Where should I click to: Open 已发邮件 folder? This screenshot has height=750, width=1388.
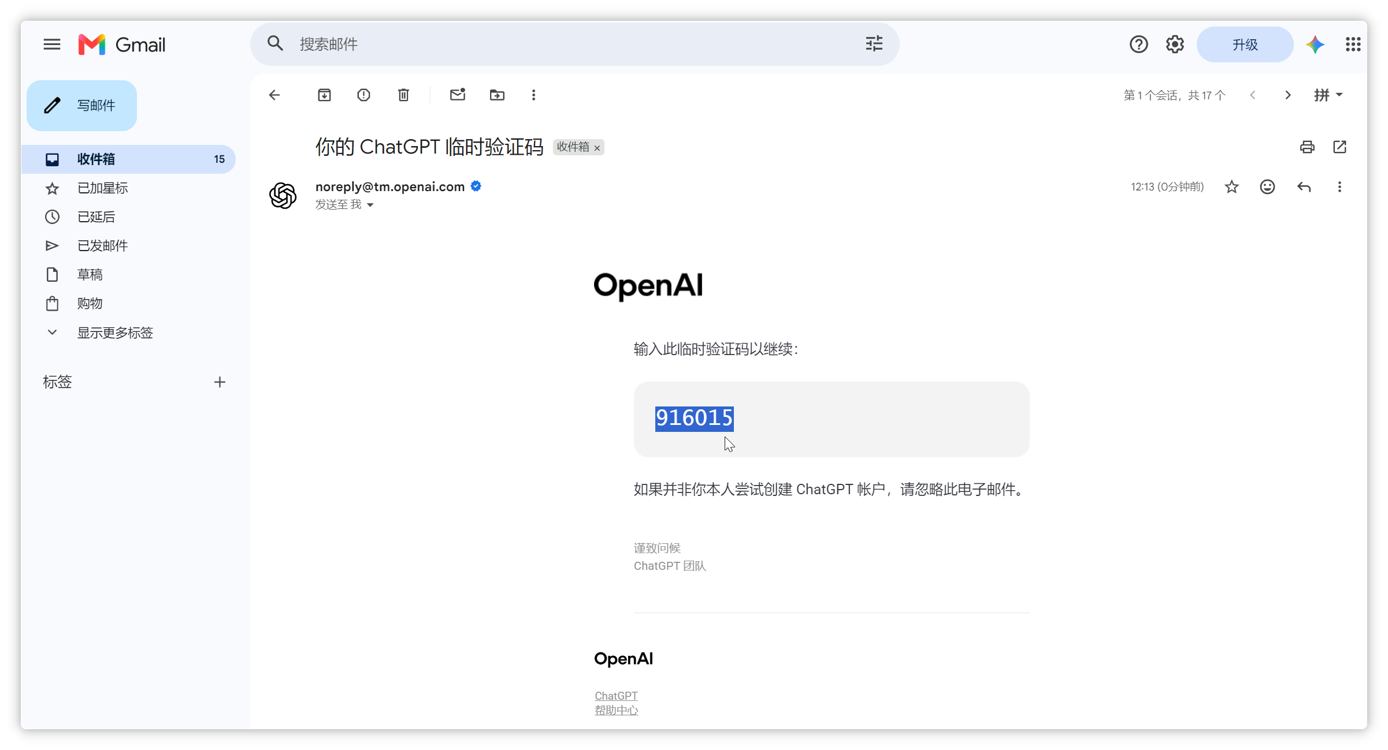[128, 246]
